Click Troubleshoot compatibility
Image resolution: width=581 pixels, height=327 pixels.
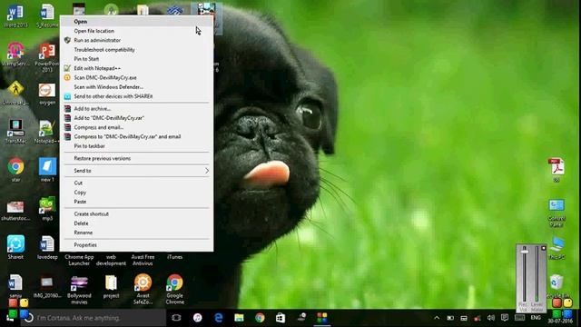[136, 50]
